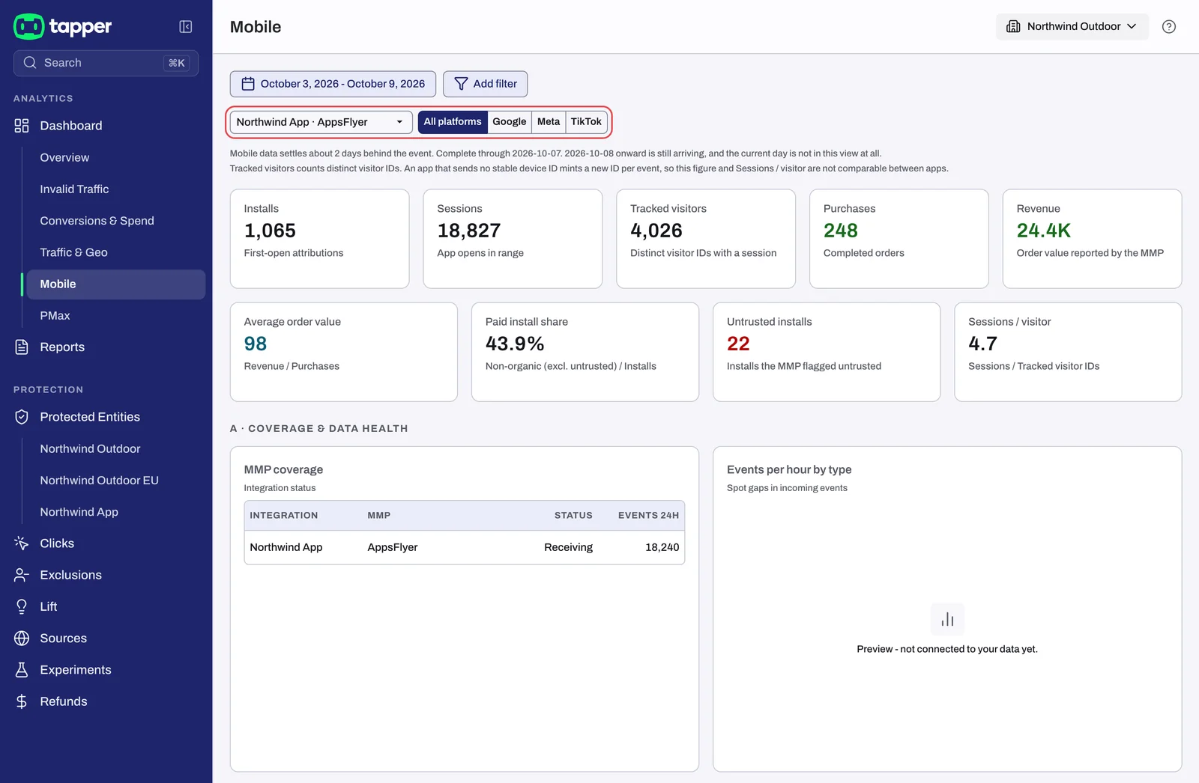Click the 18,240 events value
1199x783 pixels.
click(x=662, y=547)
